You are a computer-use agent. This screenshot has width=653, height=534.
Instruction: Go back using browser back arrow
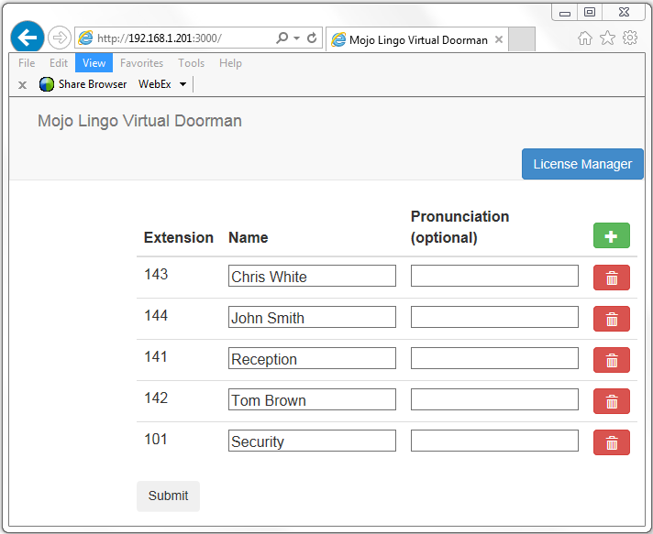click(27, 38)
